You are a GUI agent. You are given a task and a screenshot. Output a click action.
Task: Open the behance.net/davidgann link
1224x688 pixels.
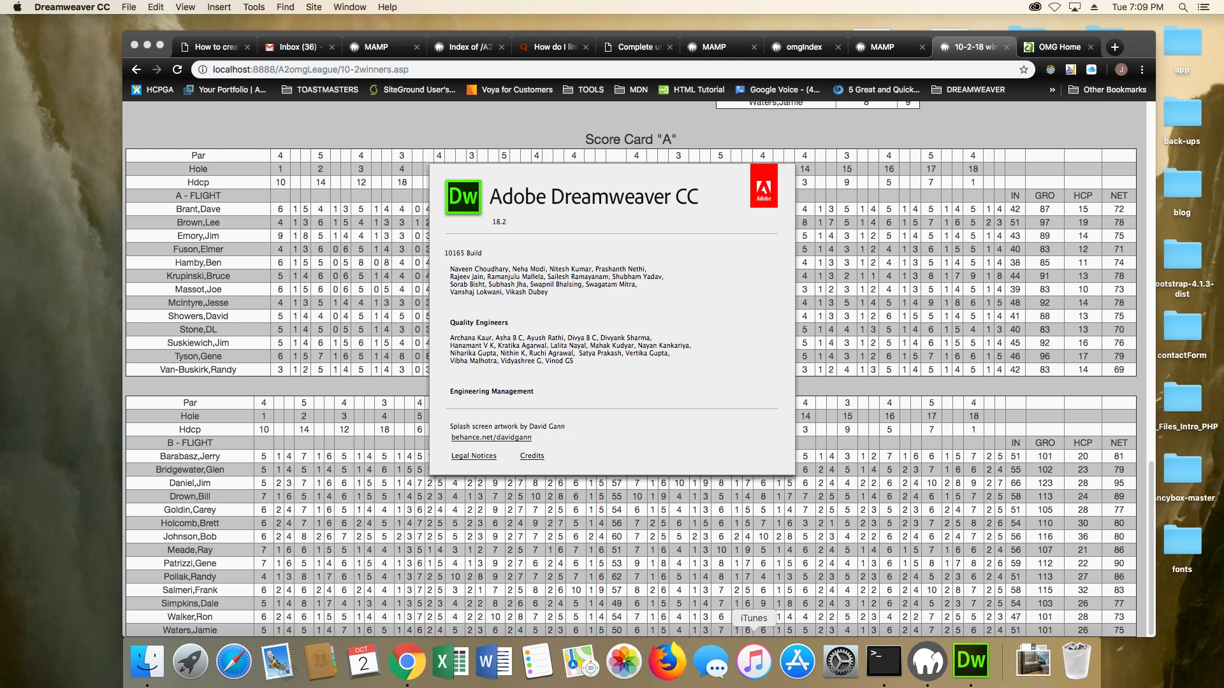tap(491, 437)
